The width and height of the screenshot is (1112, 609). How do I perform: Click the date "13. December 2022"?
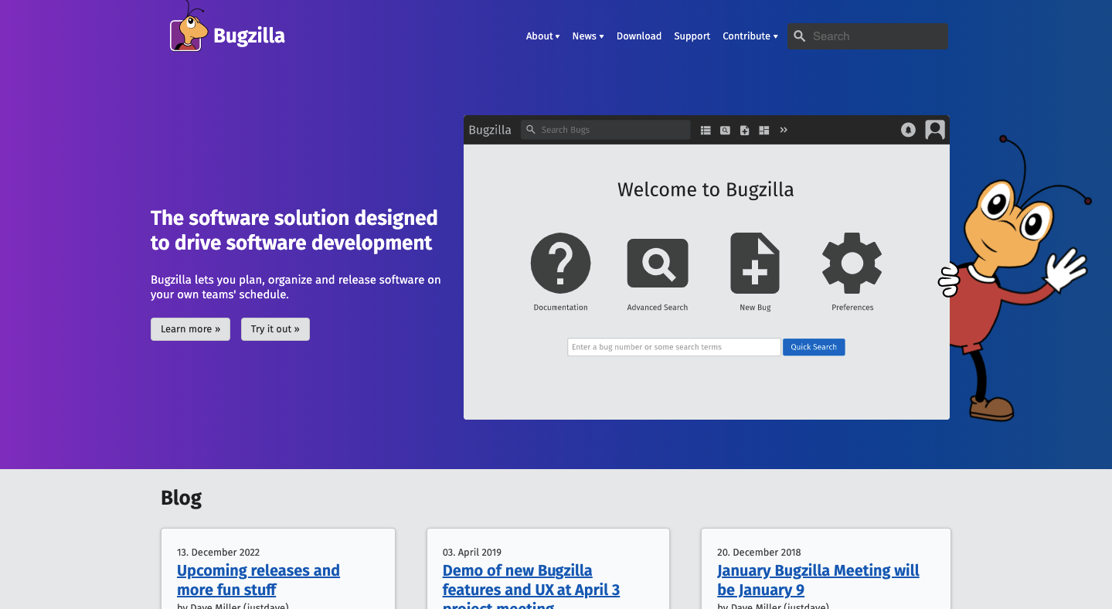tap(219, 553)
